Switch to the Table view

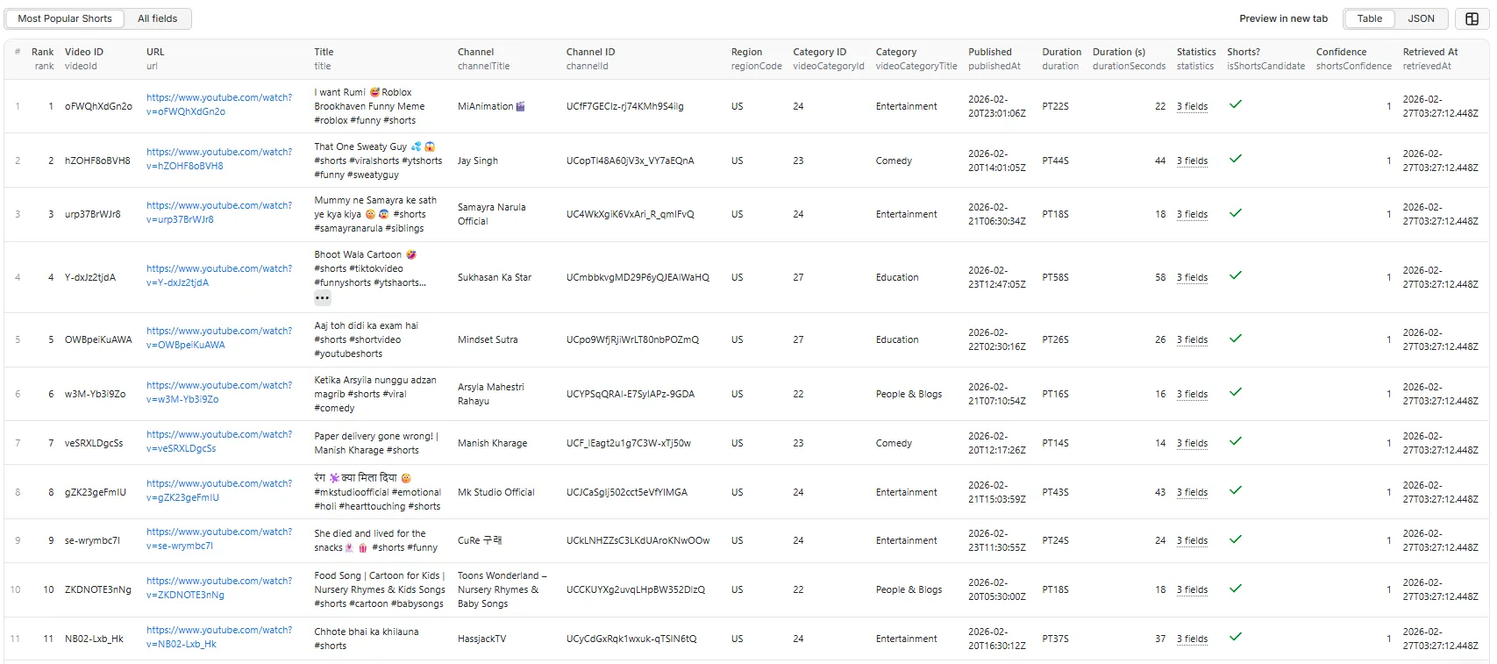click(x=1370, y=18)
